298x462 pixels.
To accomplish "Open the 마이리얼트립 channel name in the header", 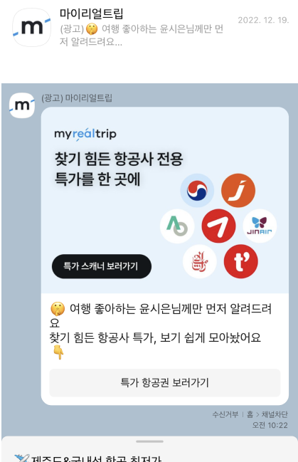I will (91, 14).
